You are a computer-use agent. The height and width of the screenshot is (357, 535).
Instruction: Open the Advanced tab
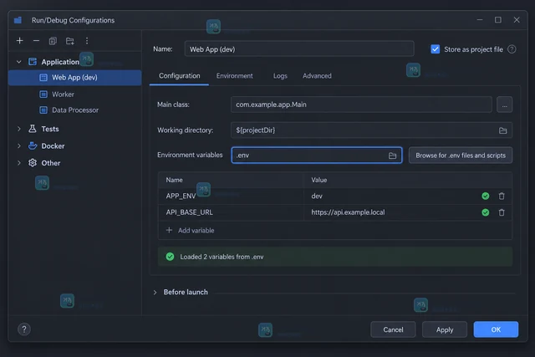317,76
